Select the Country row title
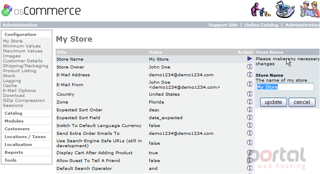This screenshot has height=174, width=320. [x=65, y=94]
